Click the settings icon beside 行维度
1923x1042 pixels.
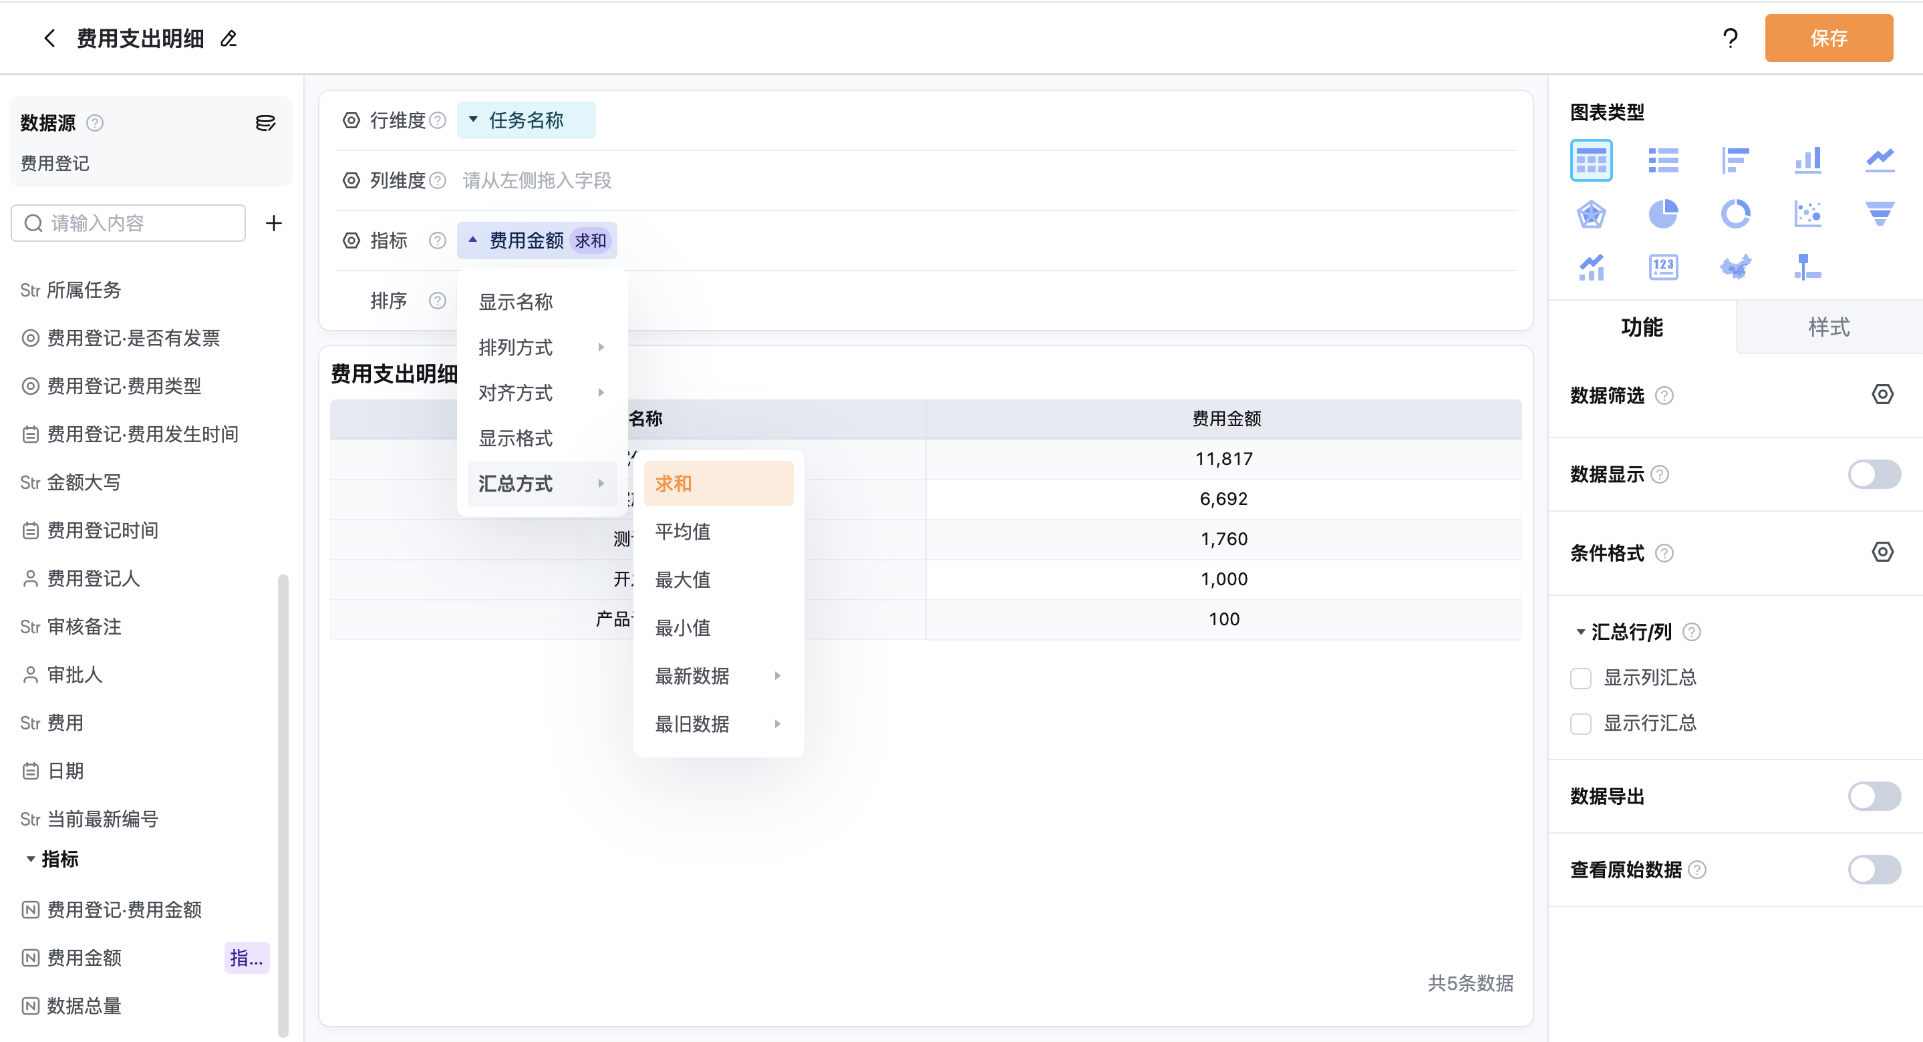(x=351, y=120)
